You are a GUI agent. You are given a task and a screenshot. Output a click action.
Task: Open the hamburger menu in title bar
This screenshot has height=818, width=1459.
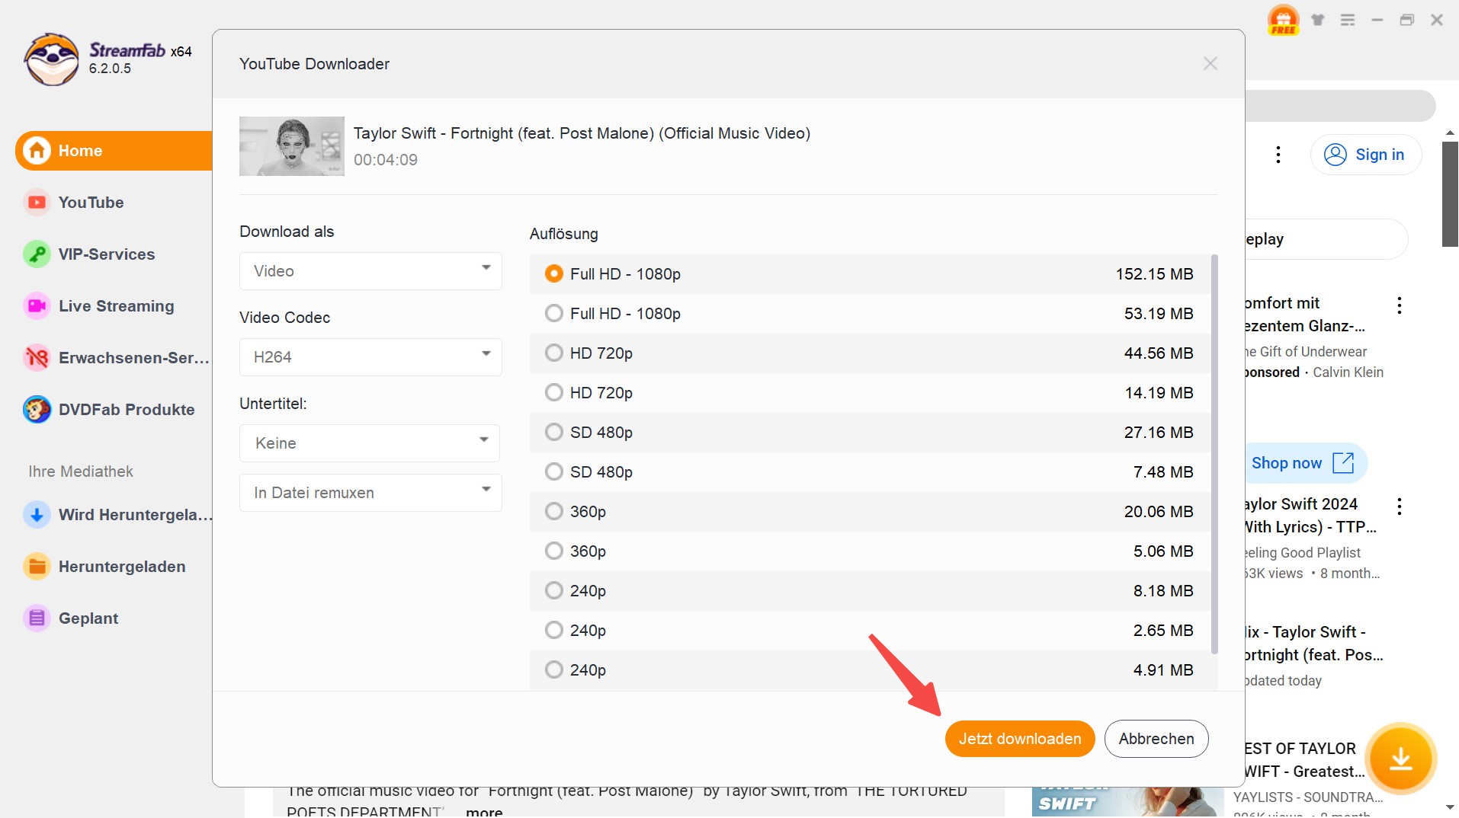pyautogui.click(x=1348, y=20)
